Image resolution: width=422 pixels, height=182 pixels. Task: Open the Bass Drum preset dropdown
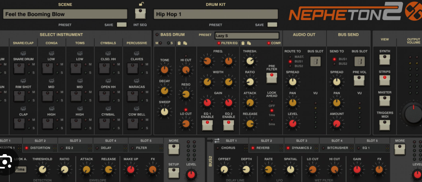point(246,36)
